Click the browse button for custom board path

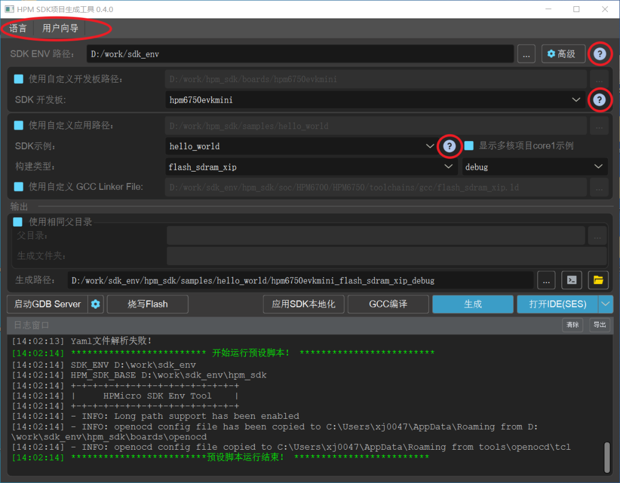click(x=599, y=79)
